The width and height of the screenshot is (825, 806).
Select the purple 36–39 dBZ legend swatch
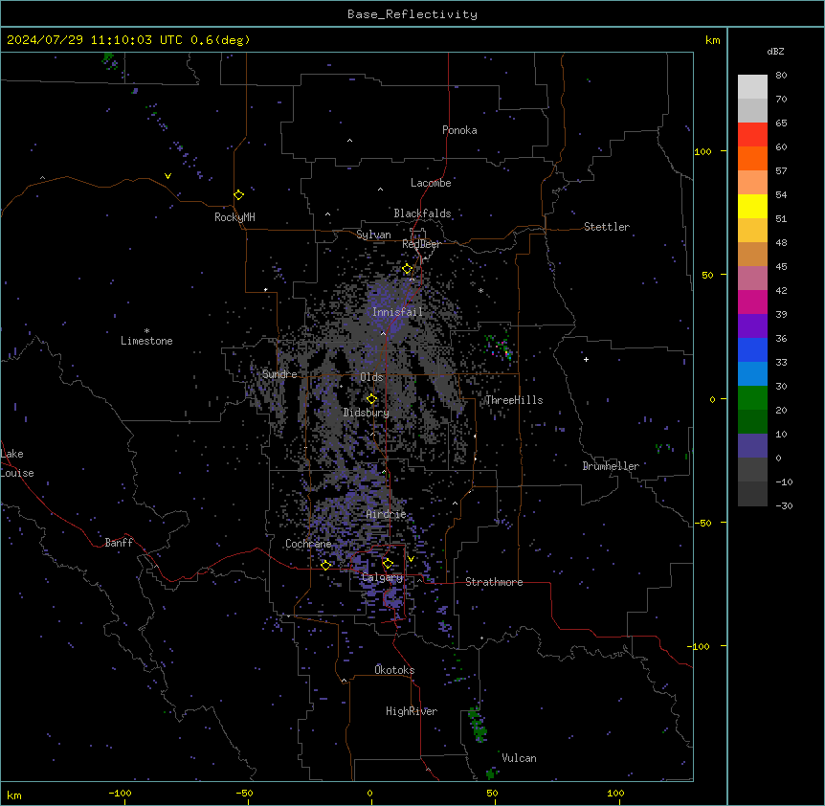point(752,326)
